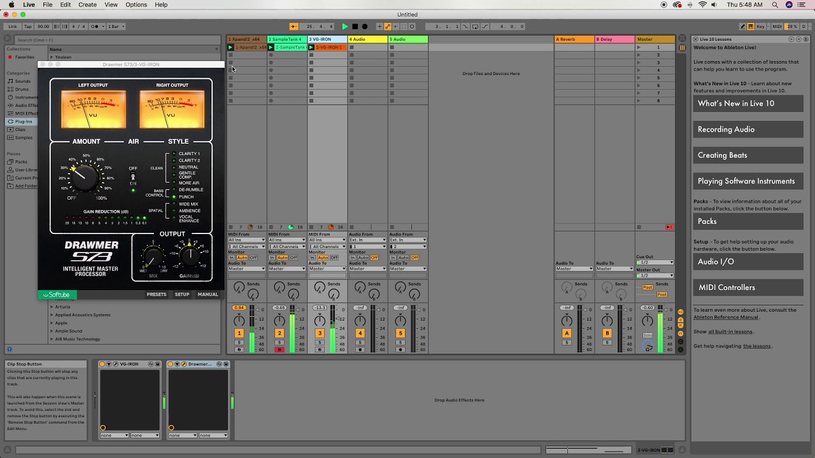Viewport: 815px width, 458px height.
Task: Stop all clips with red Master button
Action: pyautogui.click(x=669, y=227)
